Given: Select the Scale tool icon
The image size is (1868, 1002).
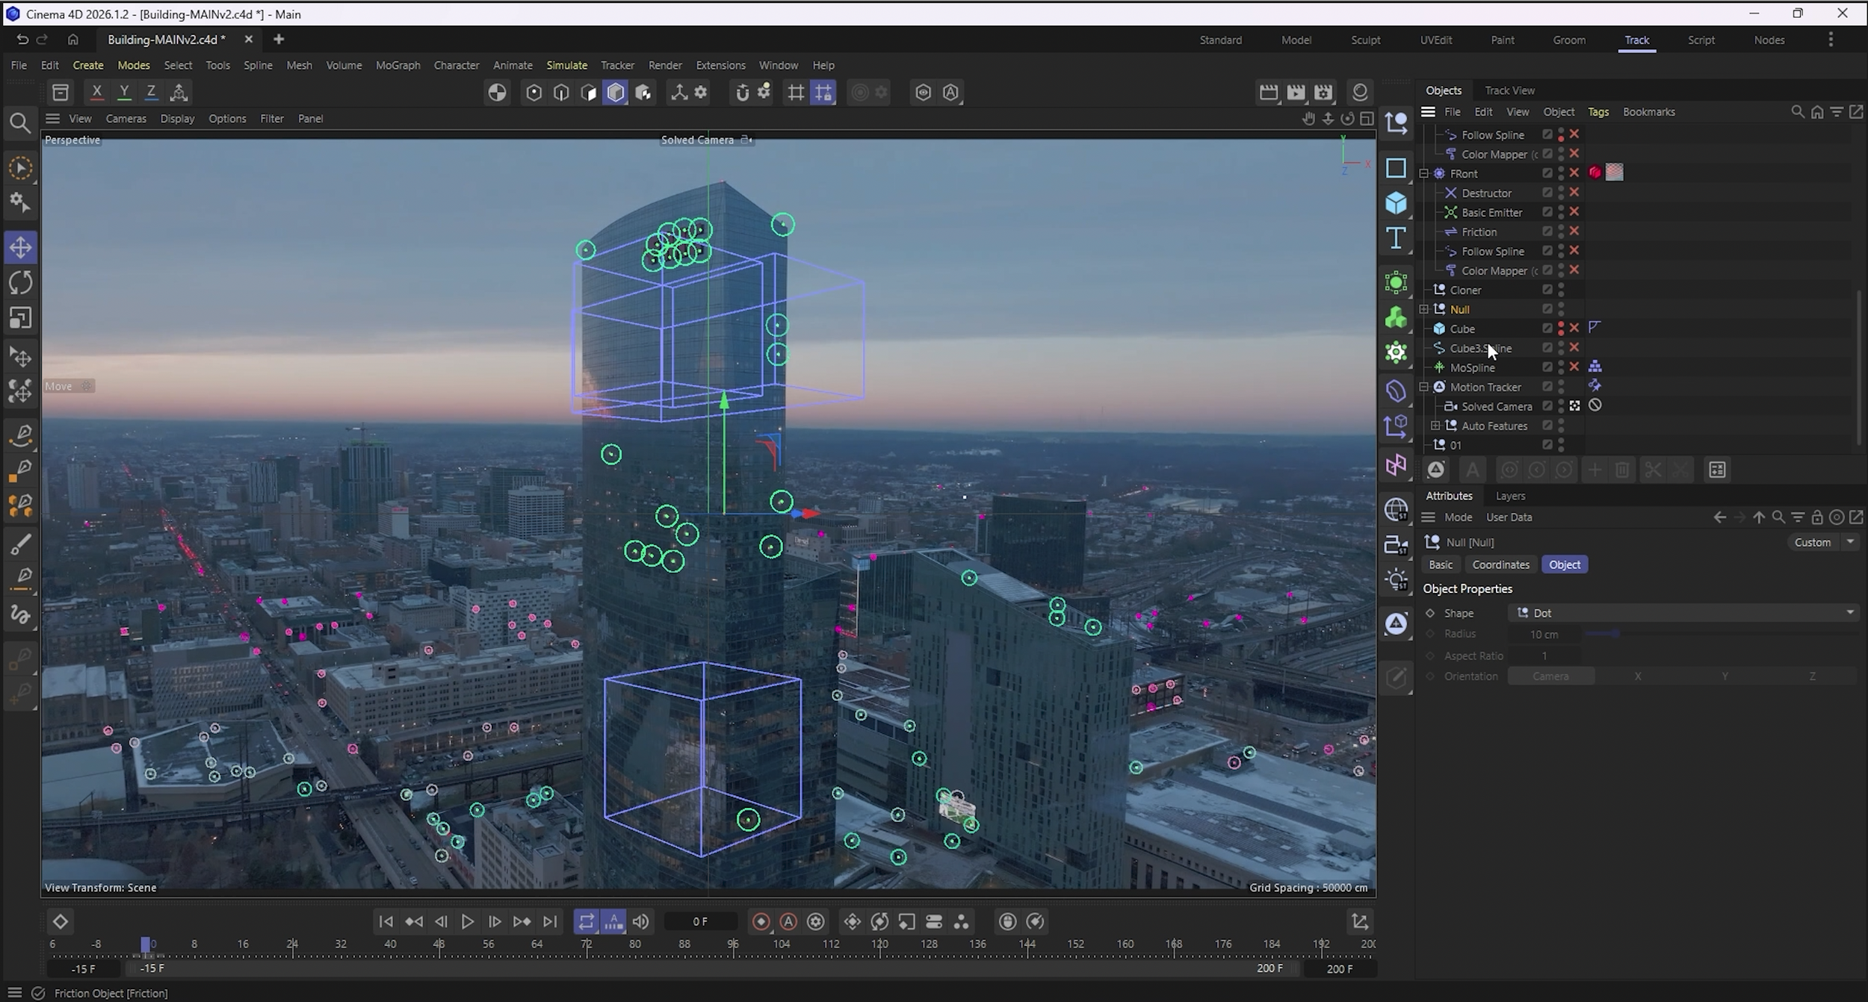Looking at the screenshot, I should click(20, 319).
